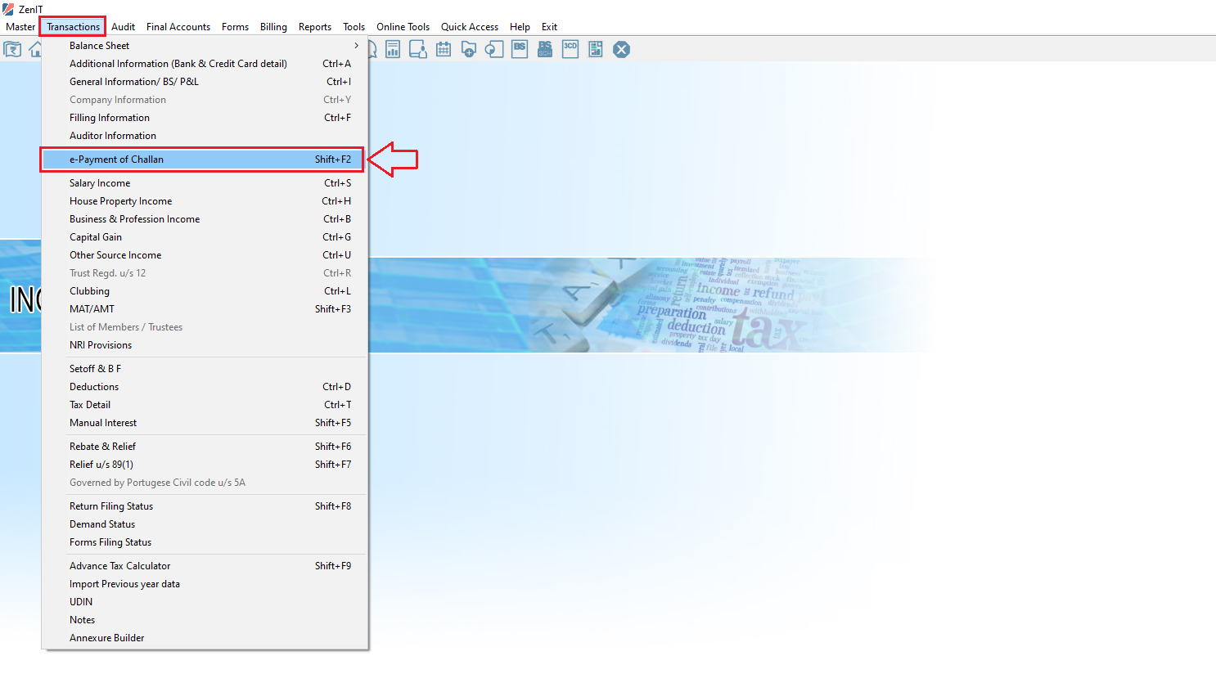1216x692 pixels.
Task: Open the Audit menu
Action: (123, 27)
